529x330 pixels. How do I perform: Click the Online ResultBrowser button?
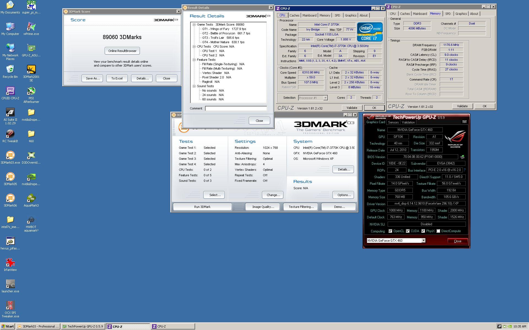tap(122, 51)
